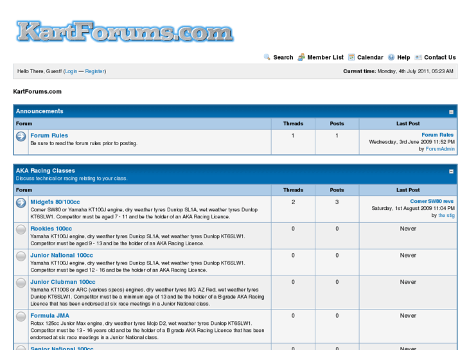View the stig user profile
This screenshot has height=350, width=467.
tap(446, 215)
